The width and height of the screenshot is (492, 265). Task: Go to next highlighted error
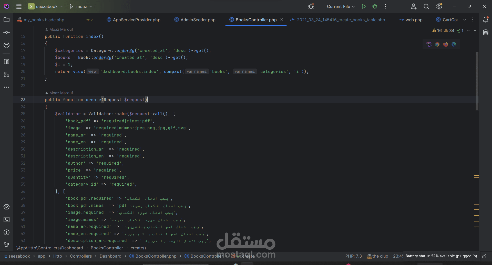pyautogui.click(x=475, y=30)
